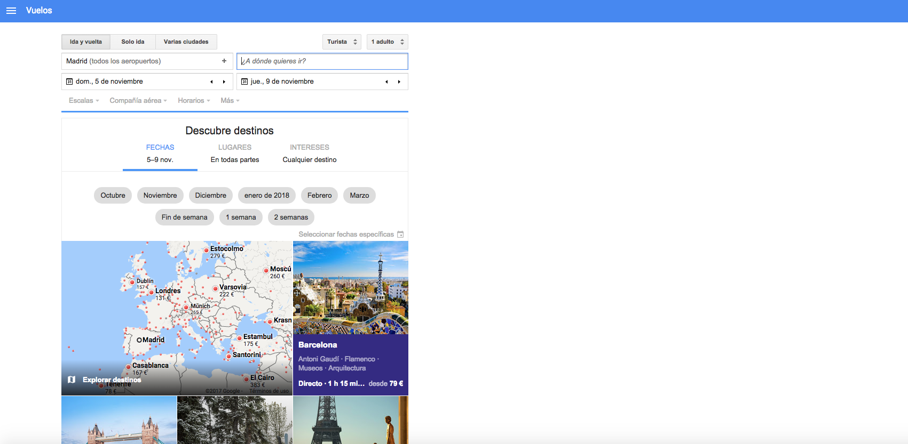Choose Fin de semana duration chip

(x=185, y=217)
